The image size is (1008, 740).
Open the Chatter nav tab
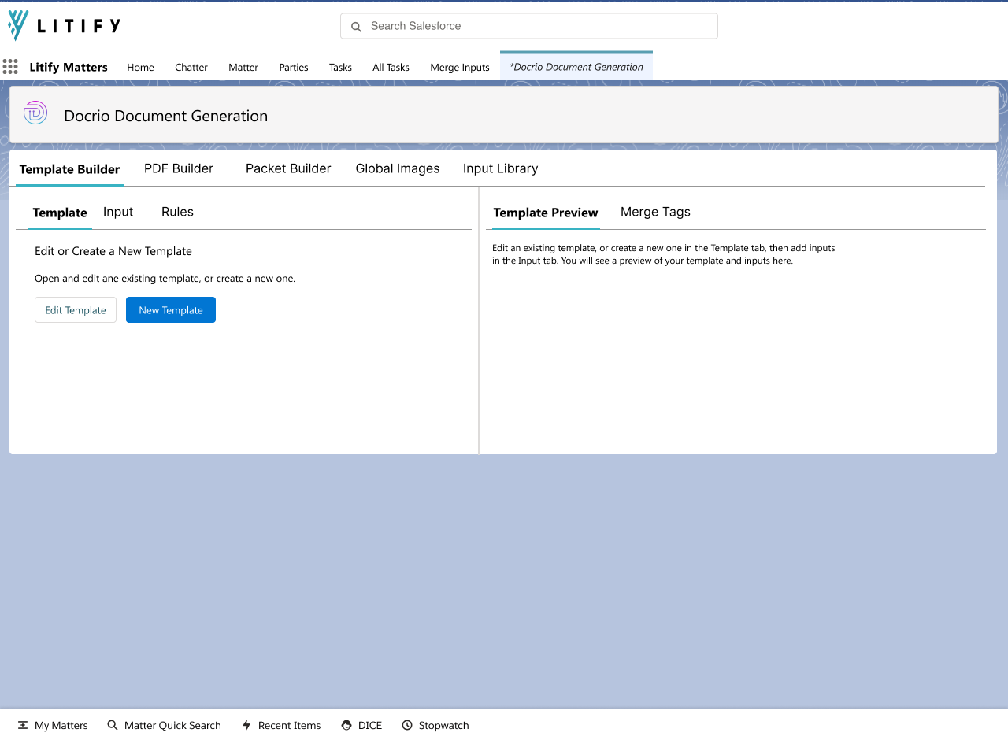(191, 68)
